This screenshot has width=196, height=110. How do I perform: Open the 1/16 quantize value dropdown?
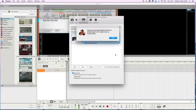click(x=39, y=106)
